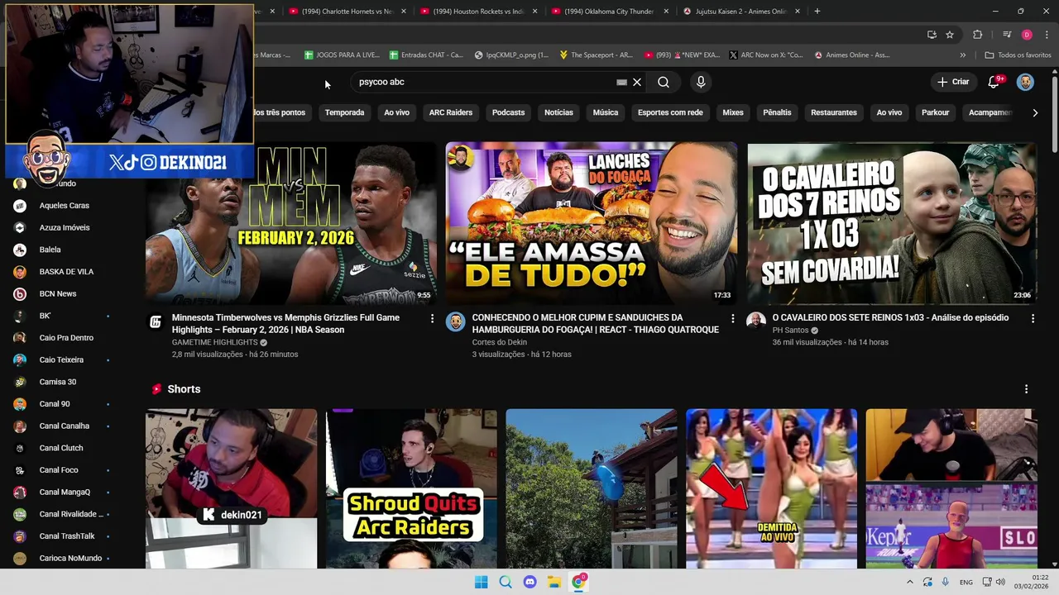This screenshot has width=1059, height=595.
Task: Open the Shroud Quits Arc Raiders short
Action: click(x=411, y=488)
